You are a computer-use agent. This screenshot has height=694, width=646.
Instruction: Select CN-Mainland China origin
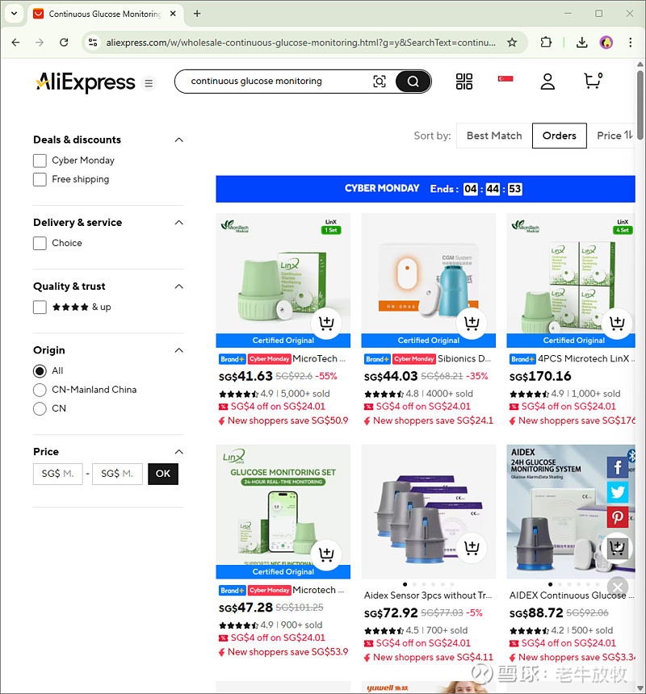(x=40, y=390)
